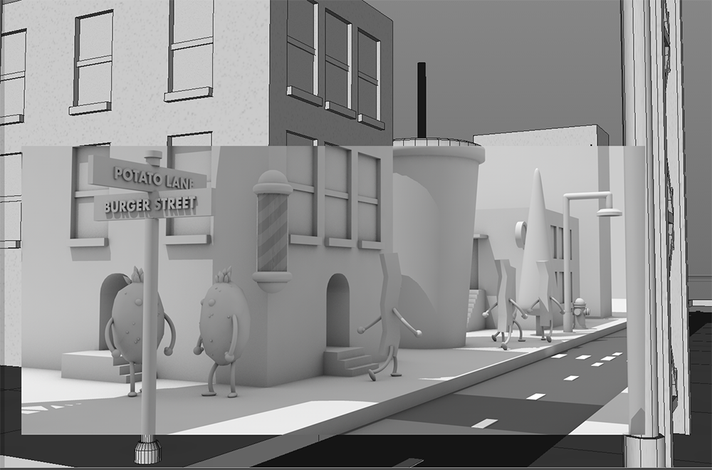This screenshot has width=712, height=470.
Task: Select the wireframe base of the signpost
Action: 147,449
